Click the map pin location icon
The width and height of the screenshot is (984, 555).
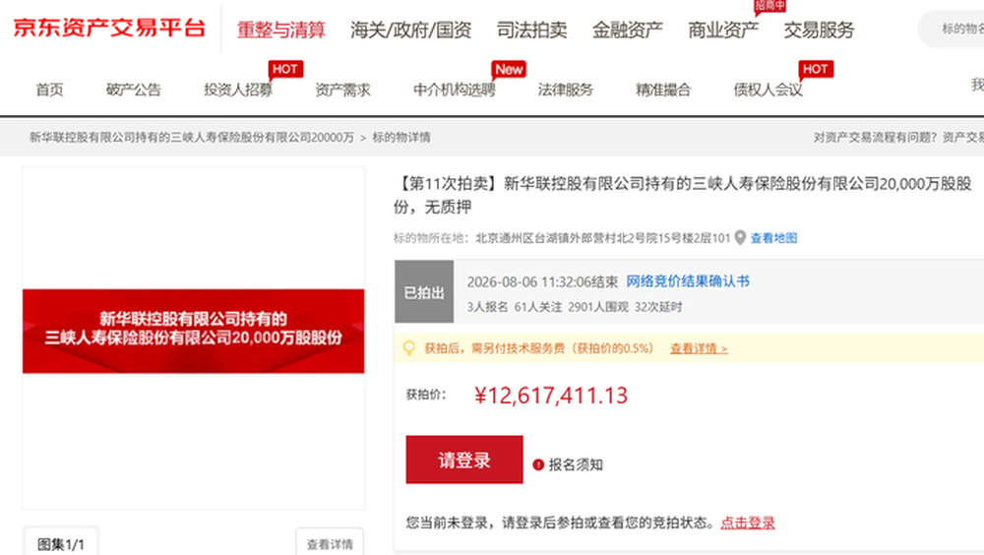741,238
